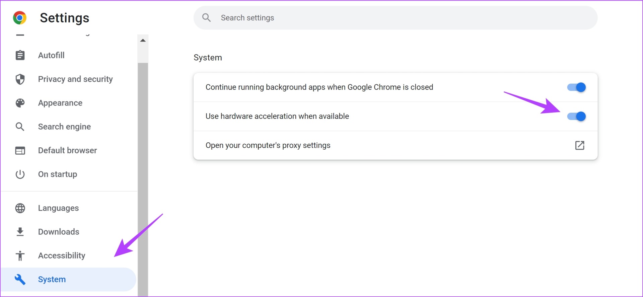The height and width of the screenshot is (297, 643).
Task: Open the Accessibility settings section
Action: pyautogui.click(x=62, y=256)
